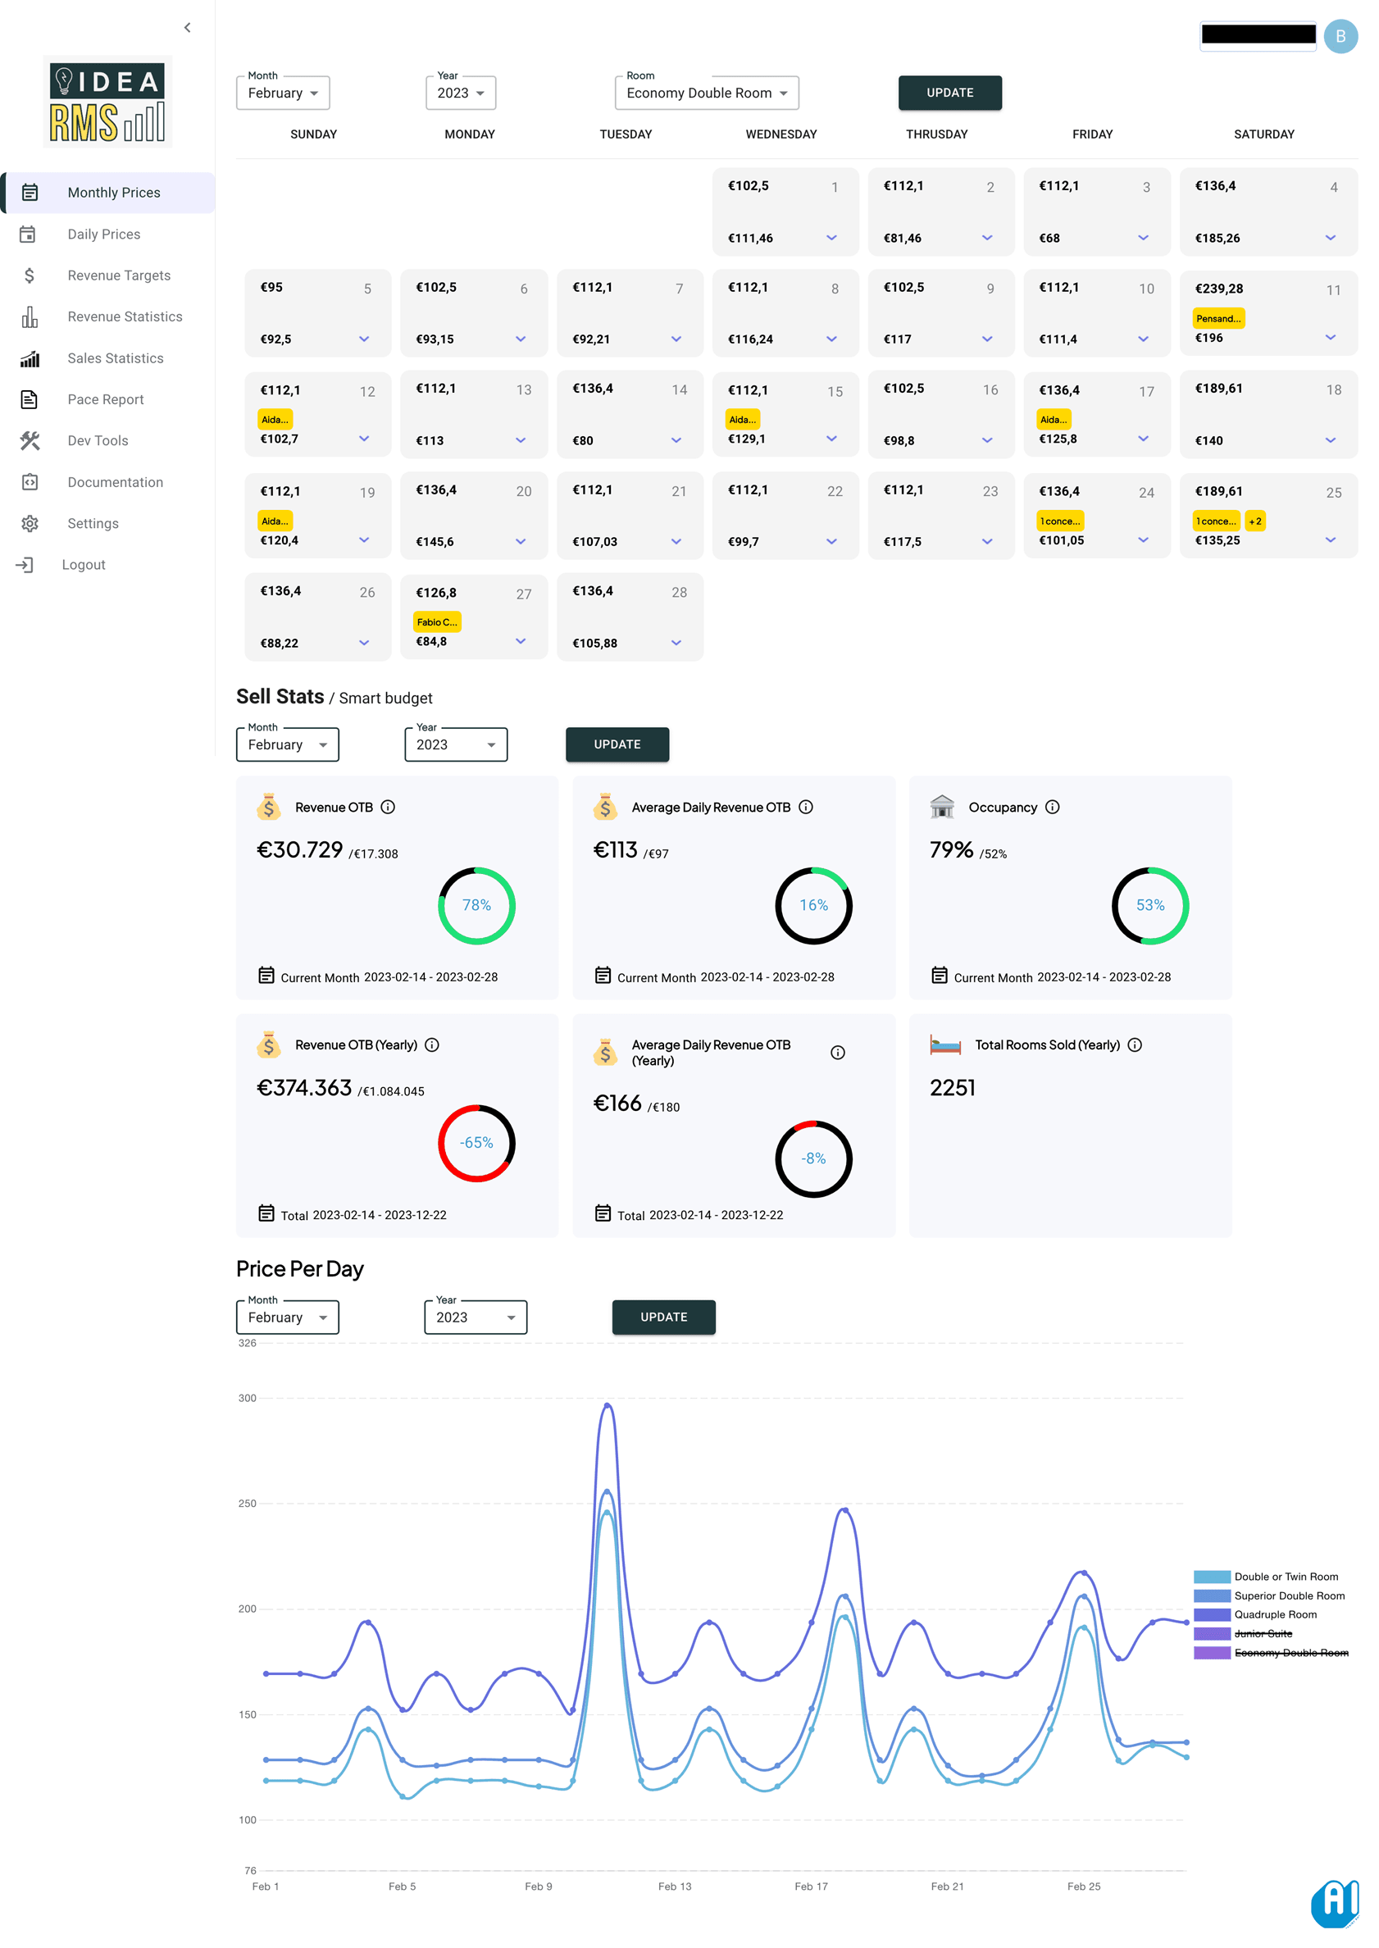Open the Documentation section

pos(116,481)
